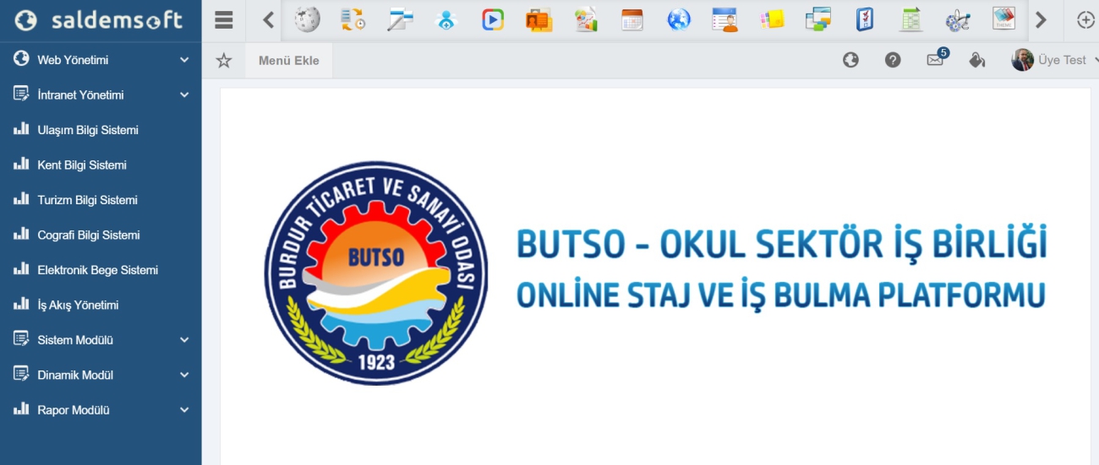
Task: Open the messages envelope with 5 badge
Action: (x=937, y=58)
